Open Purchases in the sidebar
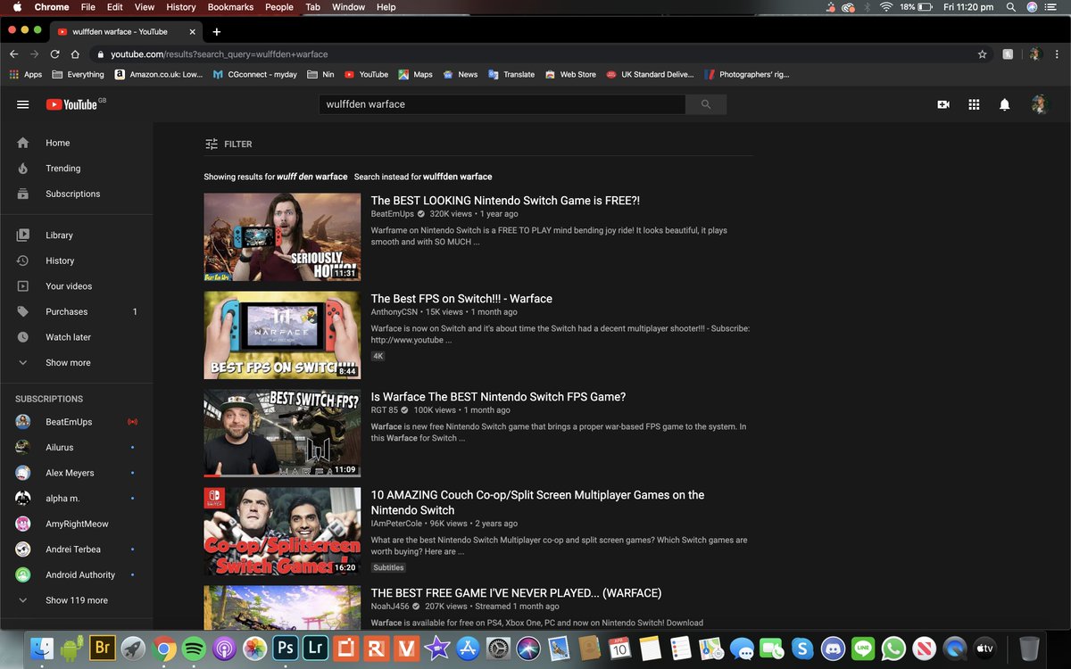Image resolution: width=1071 pixels, height=669 pixels. 66,311
